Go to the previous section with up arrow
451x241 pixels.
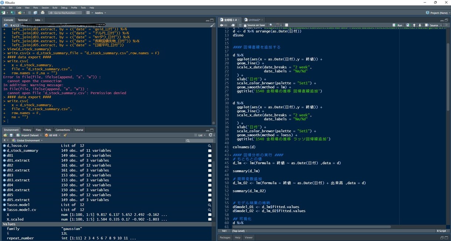[x=414, y=25]
